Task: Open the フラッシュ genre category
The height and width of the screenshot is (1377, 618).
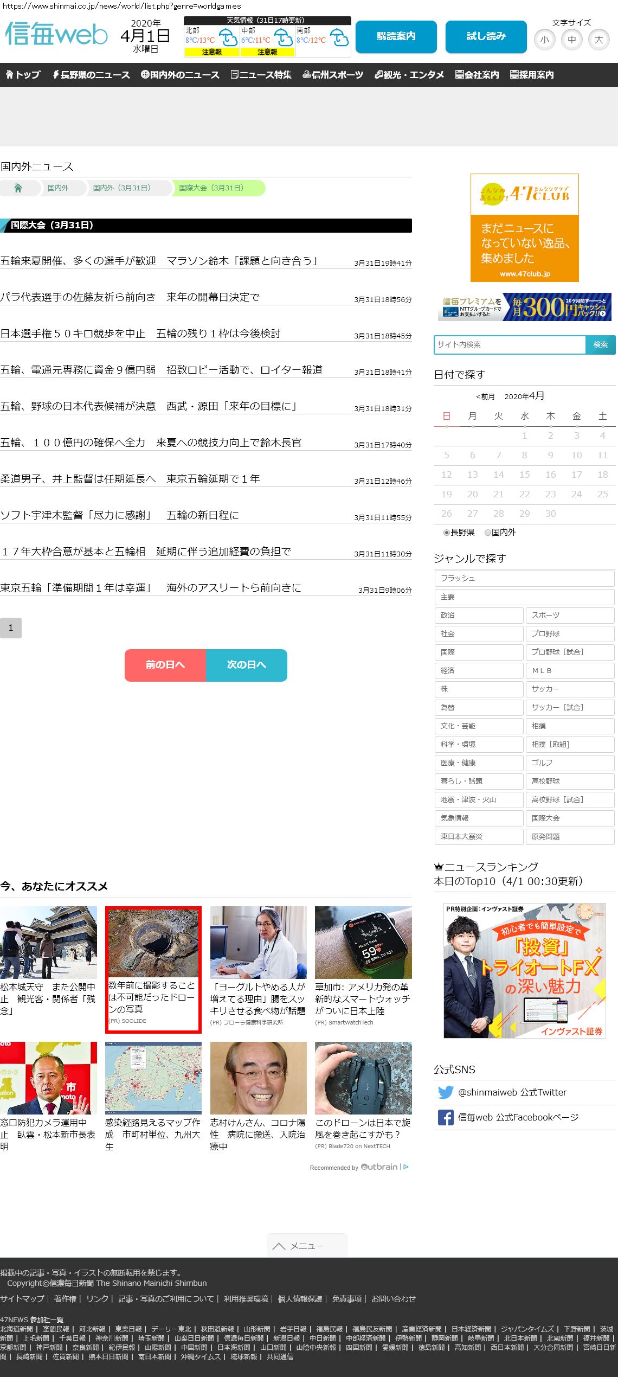Action: point(524,578)
